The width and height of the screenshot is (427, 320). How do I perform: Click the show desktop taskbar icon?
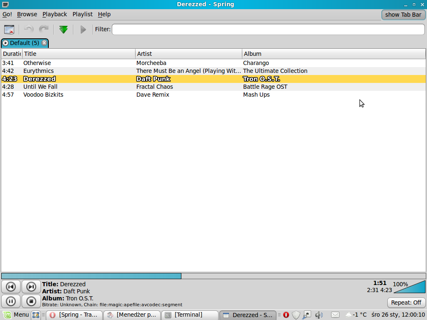(x=36, y=315)
